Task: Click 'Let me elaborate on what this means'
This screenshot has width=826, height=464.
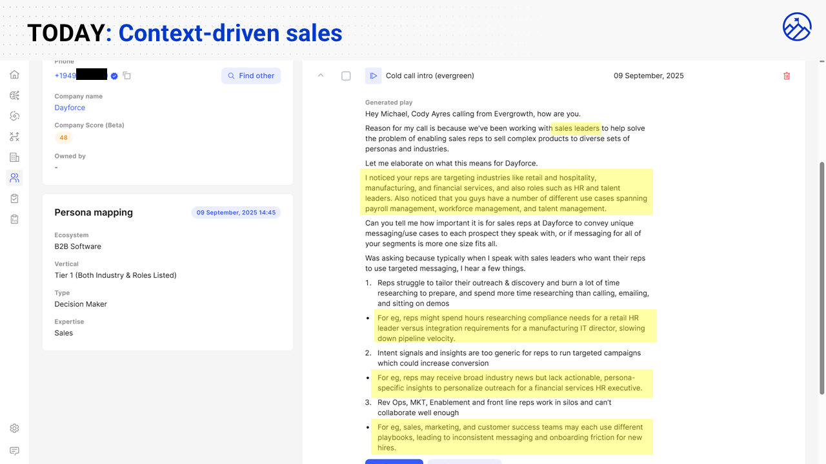Action: pos(451,163)
